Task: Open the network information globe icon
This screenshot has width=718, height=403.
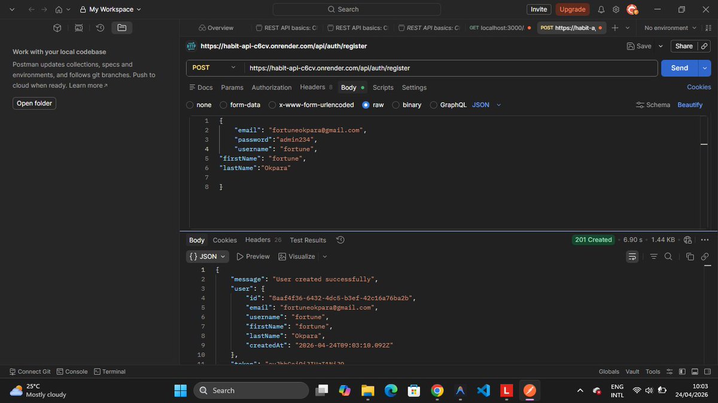Action: (x=687, y=240)
